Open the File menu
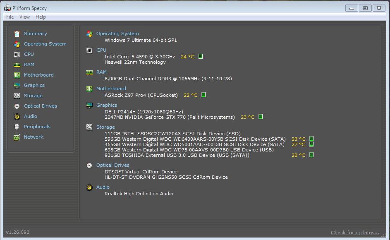390x240 pixels. [x=10, y=17]
